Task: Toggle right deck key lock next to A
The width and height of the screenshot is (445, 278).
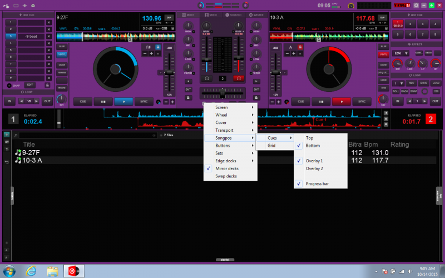Action: 300,47
